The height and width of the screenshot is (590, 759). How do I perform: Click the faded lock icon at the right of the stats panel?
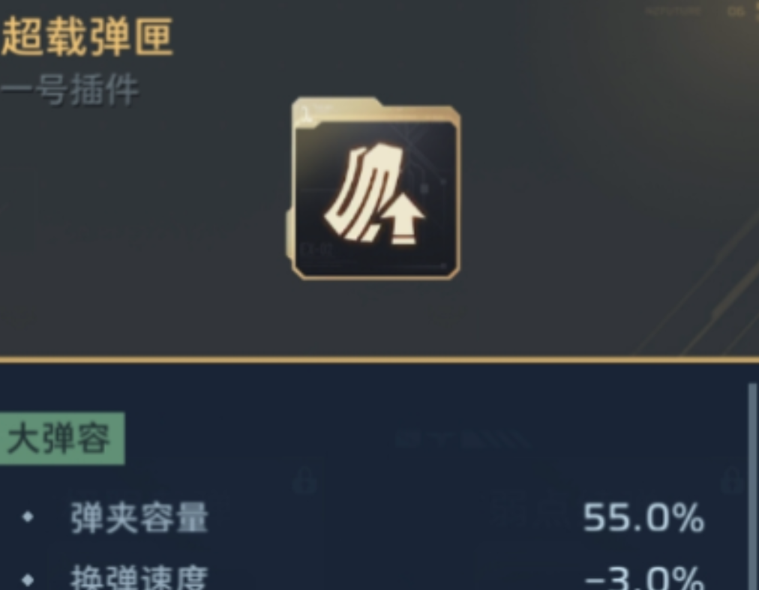[x=733, y=480]
